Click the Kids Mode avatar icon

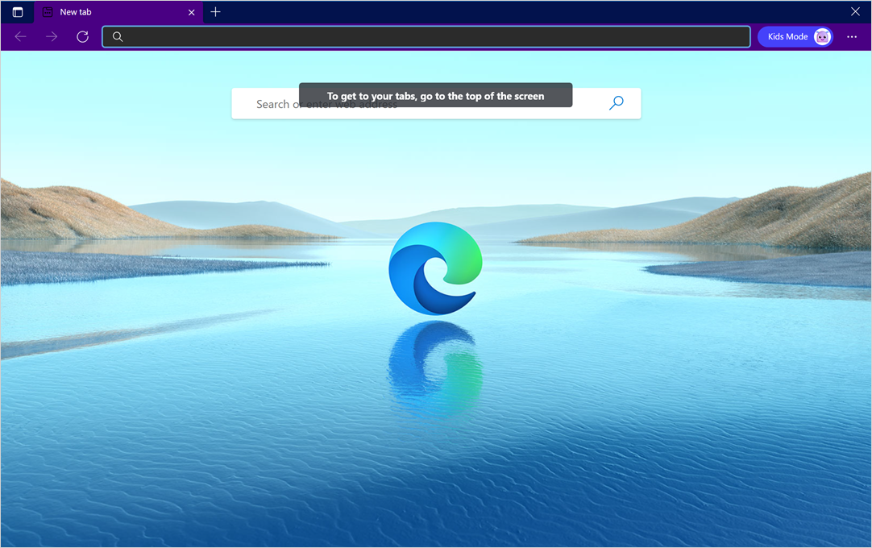point(822,36)
